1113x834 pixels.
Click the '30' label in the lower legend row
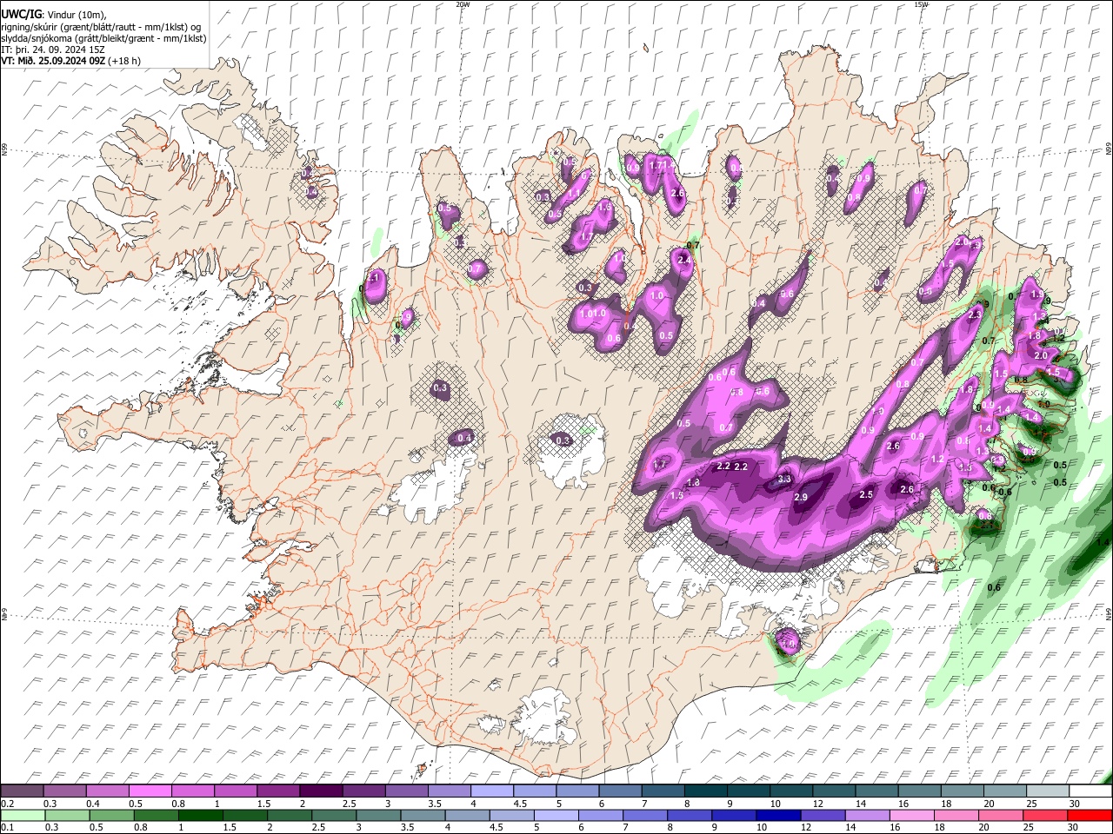pos(1075,827)
